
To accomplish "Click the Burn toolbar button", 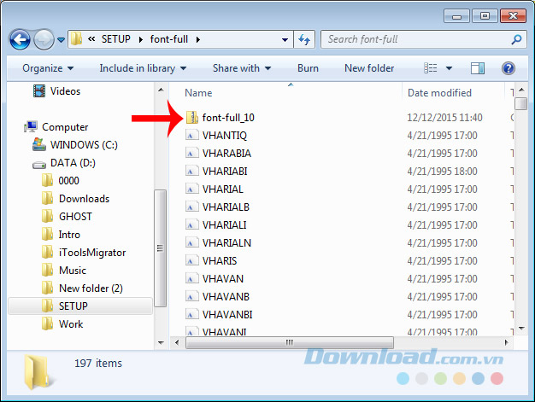I will click(308, 68).
